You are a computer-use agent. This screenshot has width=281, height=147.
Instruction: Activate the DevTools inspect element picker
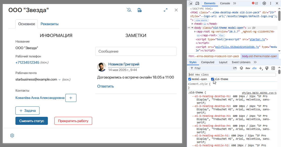(x=191, y=3)
